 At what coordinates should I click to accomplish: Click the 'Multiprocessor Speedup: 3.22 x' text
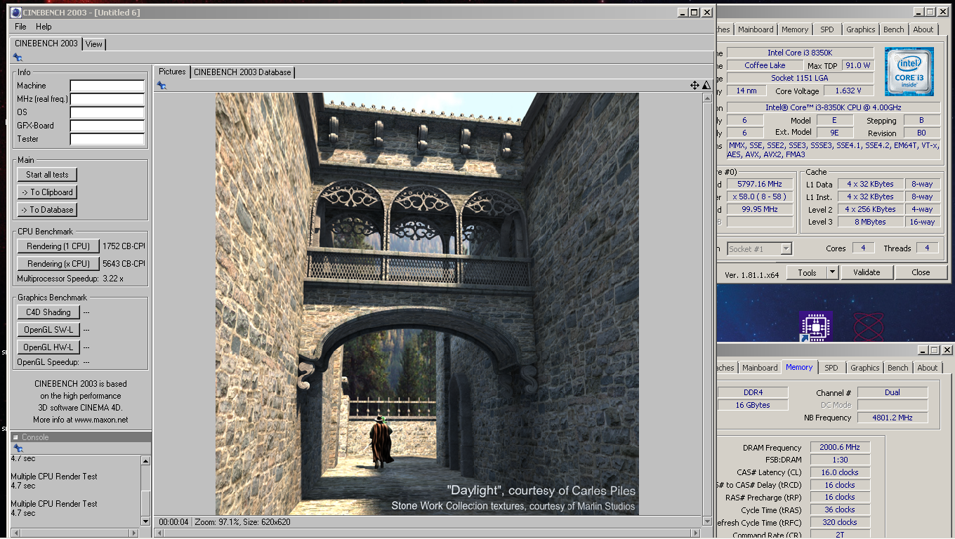click(70, 279)
